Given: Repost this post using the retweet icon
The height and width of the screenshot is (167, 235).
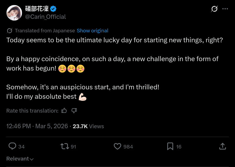Looking at the screenshot, I should [64, 146].
